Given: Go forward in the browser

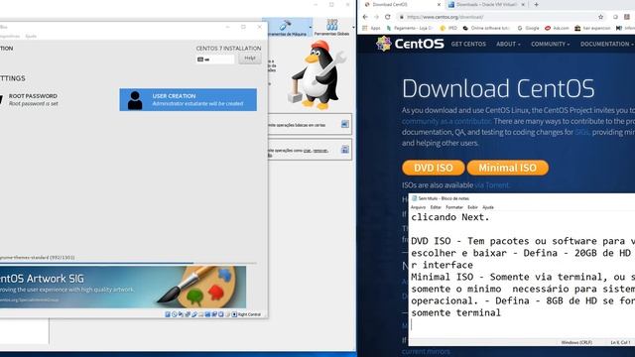Looking at the screenshot, I should 376,17.
